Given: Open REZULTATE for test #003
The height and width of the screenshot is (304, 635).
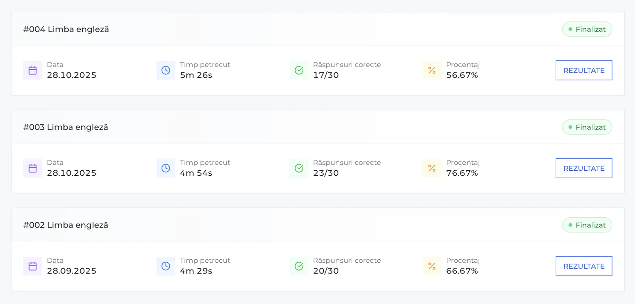Looking at the screenshot, I should pyautogui.click(x=584, y=168).
